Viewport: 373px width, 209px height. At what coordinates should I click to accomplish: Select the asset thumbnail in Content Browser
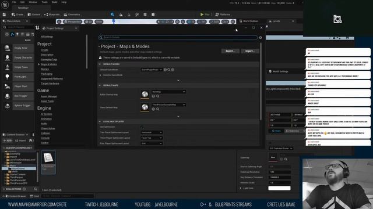[x=48, y=163]
